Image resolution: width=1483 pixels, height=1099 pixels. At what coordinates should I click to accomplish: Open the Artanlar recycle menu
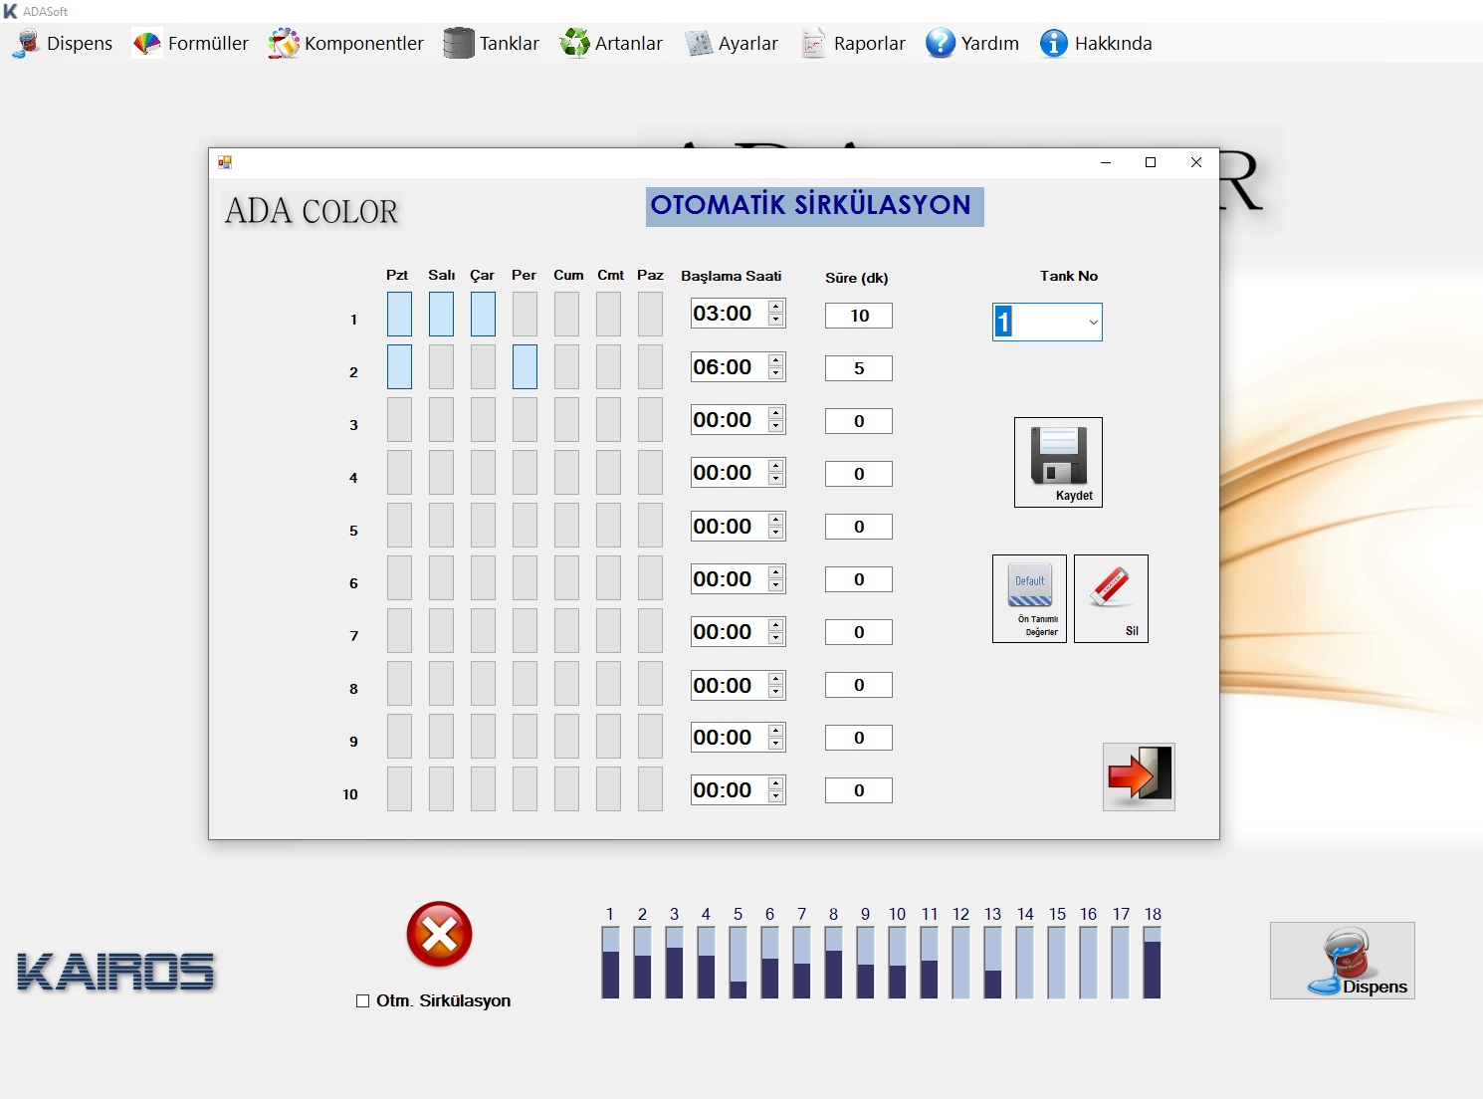611,44
